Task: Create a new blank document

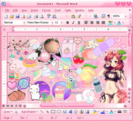Action: point(6,16)
